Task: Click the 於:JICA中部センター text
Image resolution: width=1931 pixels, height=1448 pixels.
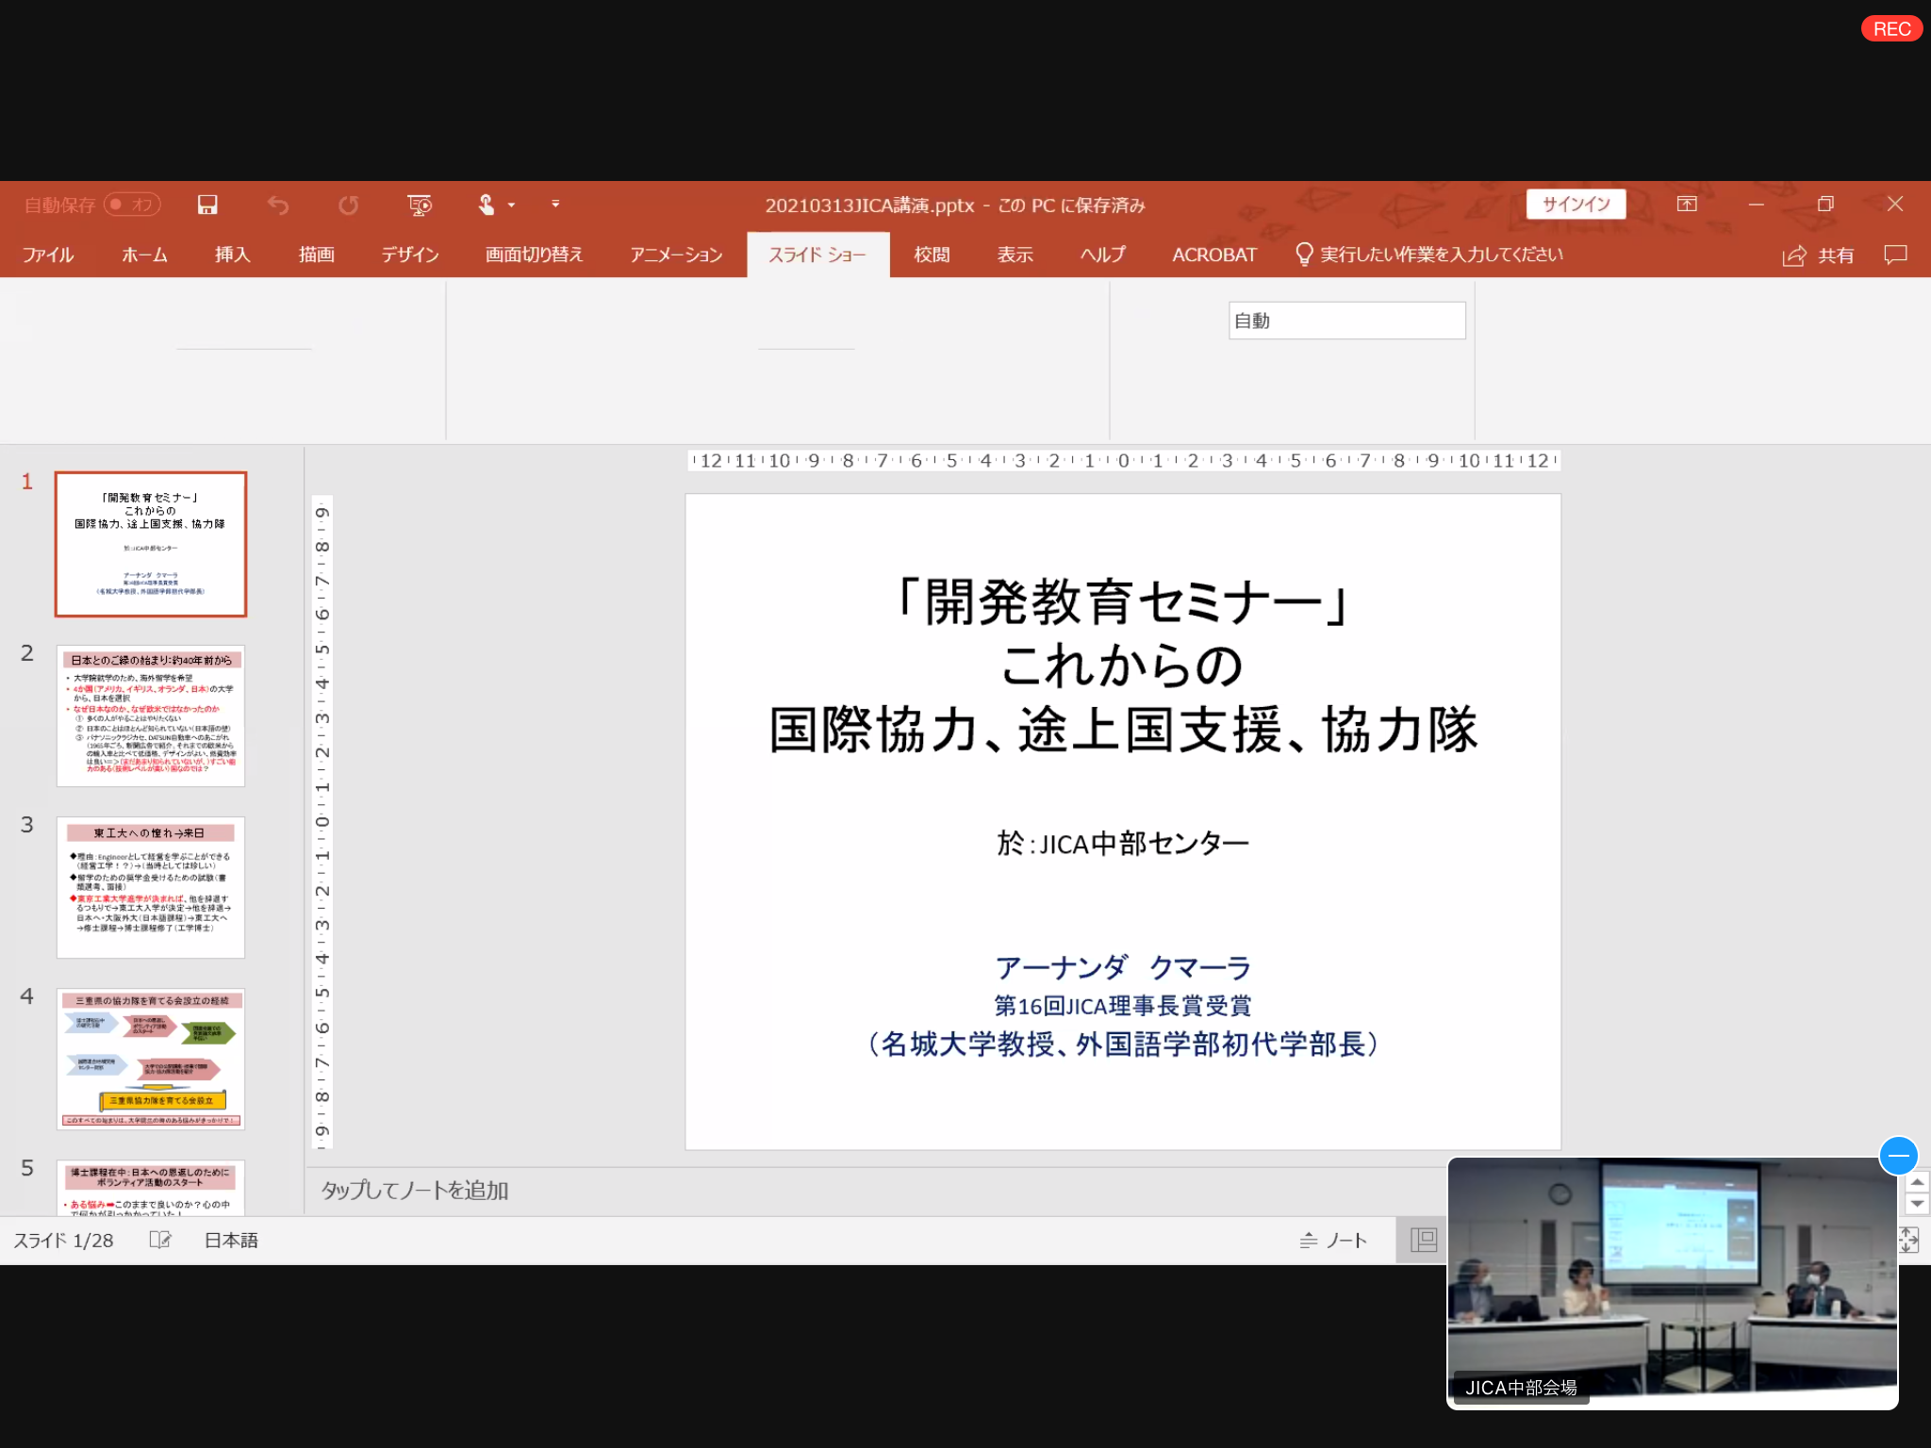Action: 1123,843
